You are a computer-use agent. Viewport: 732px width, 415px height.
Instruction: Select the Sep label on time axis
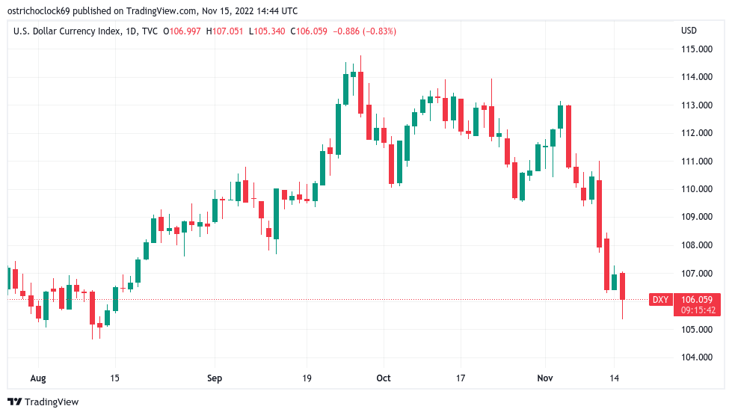pos(215,378)
